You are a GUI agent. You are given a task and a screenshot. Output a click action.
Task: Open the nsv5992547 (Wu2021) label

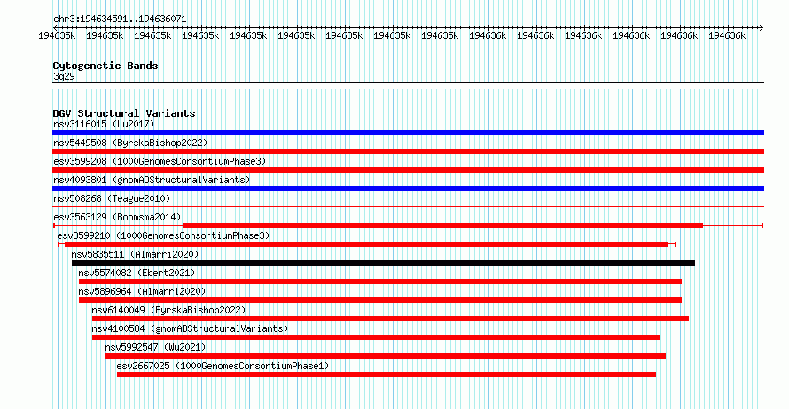155,347
